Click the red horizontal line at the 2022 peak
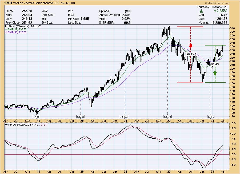The height and width of the screenshot is (174, 240). click(190, 27)
